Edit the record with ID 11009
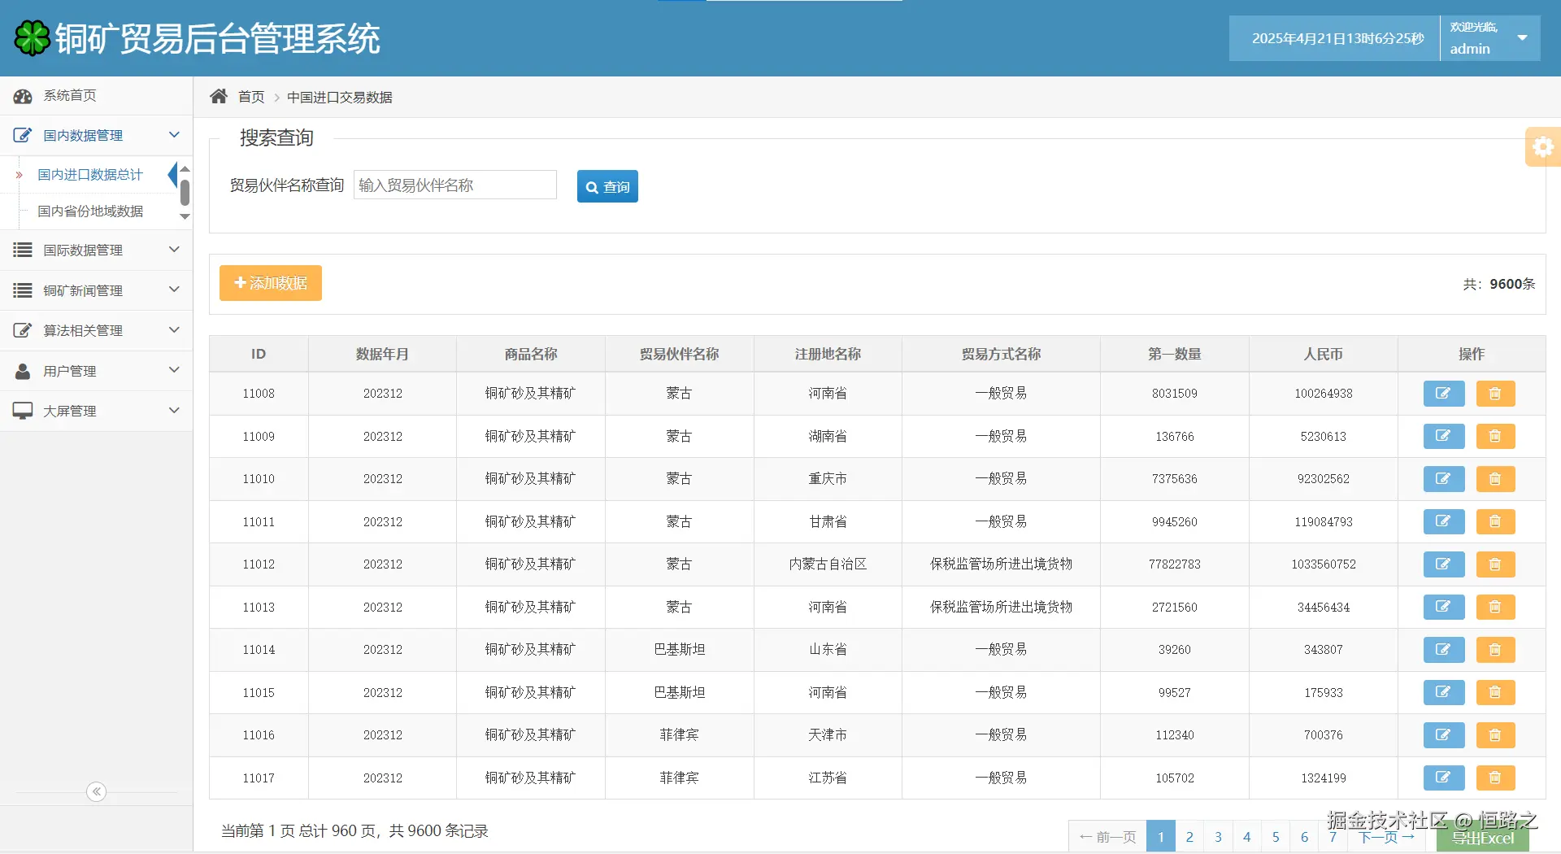This screenshot has width=1561, height=854. (1443, 436)
